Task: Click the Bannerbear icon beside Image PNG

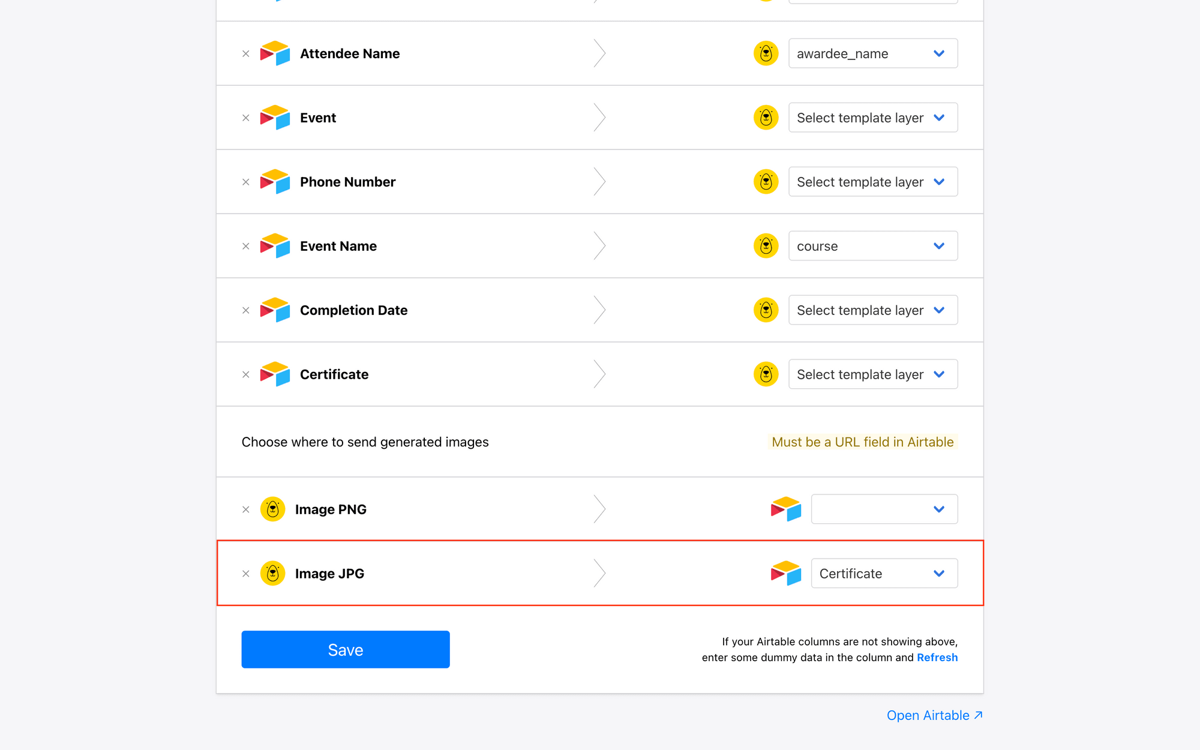Action: [272, 509]
